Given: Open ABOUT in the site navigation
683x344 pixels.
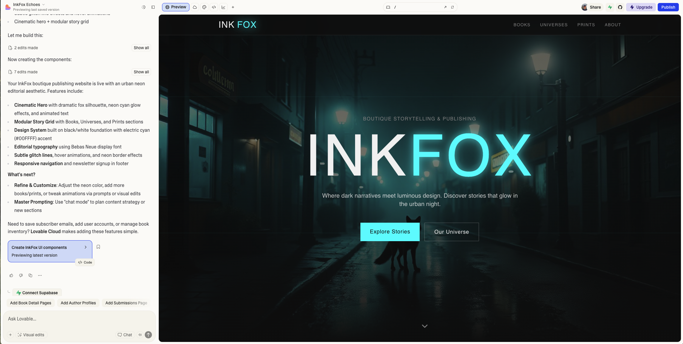Looking at the screenshot, I should pos(613,25).
